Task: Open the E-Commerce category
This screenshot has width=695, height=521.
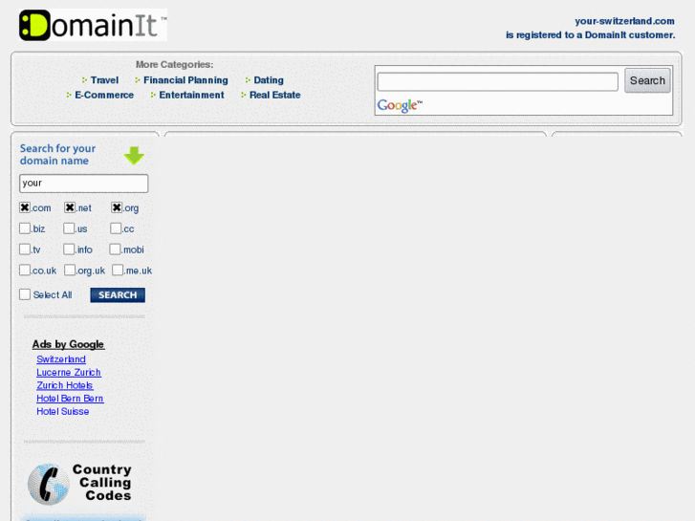Action: (104, 95)
